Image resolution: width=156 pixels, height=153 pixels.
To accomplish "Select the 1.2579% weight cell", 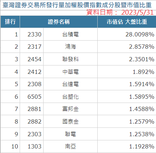I will pos(127,121).
